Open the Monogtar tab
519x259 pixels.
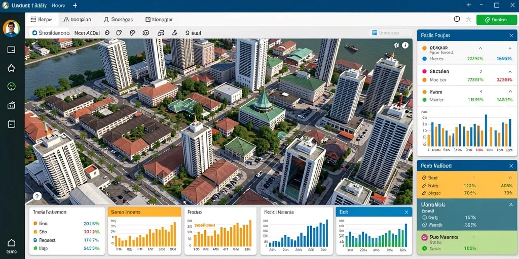(x=159, y=20)
